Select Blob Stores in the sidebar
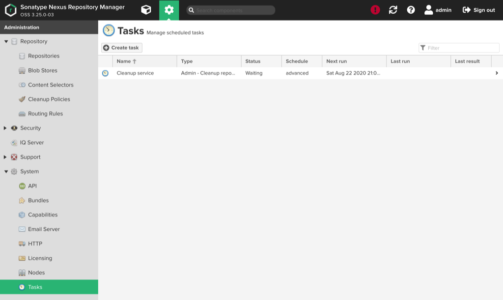The width and height of the screenshot is (503, 300). [42, 71]
